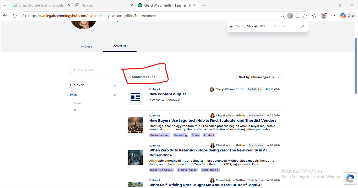Collapse the Date filter section
Image resolution: width=358 pixels, height=188 pixels.
pos(93,95)
